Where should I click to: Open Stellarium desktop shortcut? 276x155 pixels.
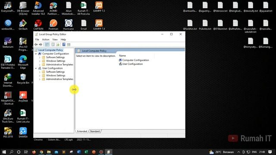(x=8, y=43)
